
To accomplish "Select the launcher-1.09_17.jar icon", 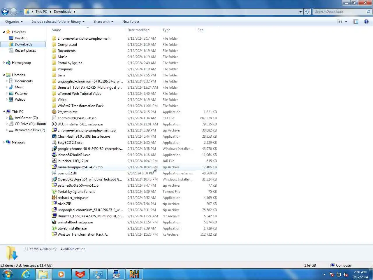I will click(54, 161).
